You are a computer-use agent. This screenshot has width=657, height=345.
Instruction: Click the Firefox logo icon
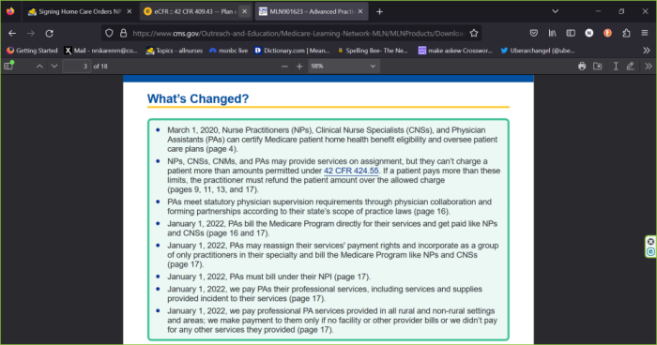pos(10,11)
